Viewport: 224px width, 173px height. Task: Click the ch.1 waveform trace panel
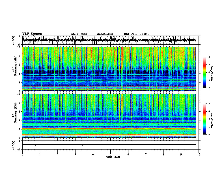tap(111, 40)
